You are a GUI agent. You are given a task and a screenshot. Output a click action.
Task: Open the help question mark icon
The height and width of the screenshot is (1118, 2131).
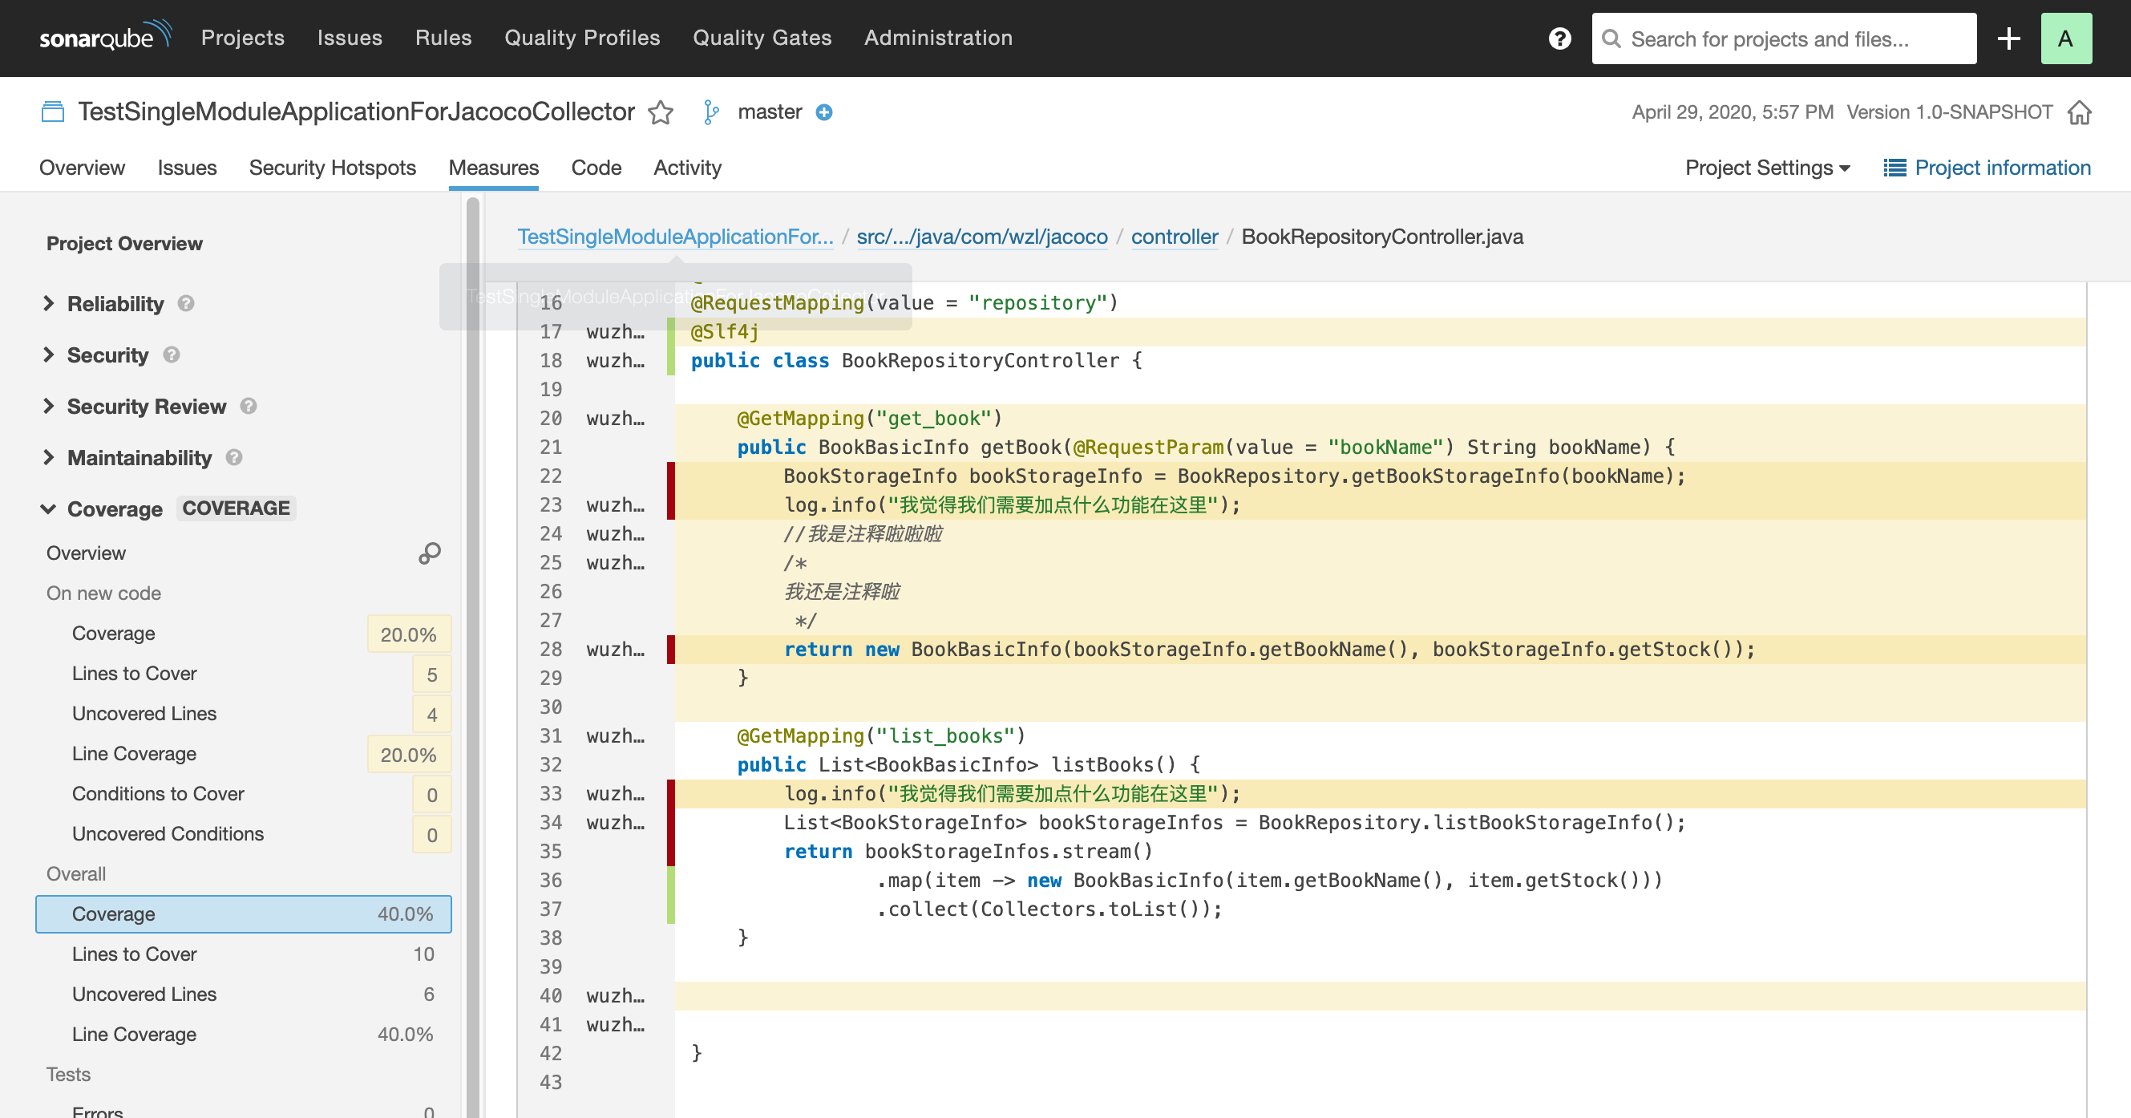[x=1559, y=38]
